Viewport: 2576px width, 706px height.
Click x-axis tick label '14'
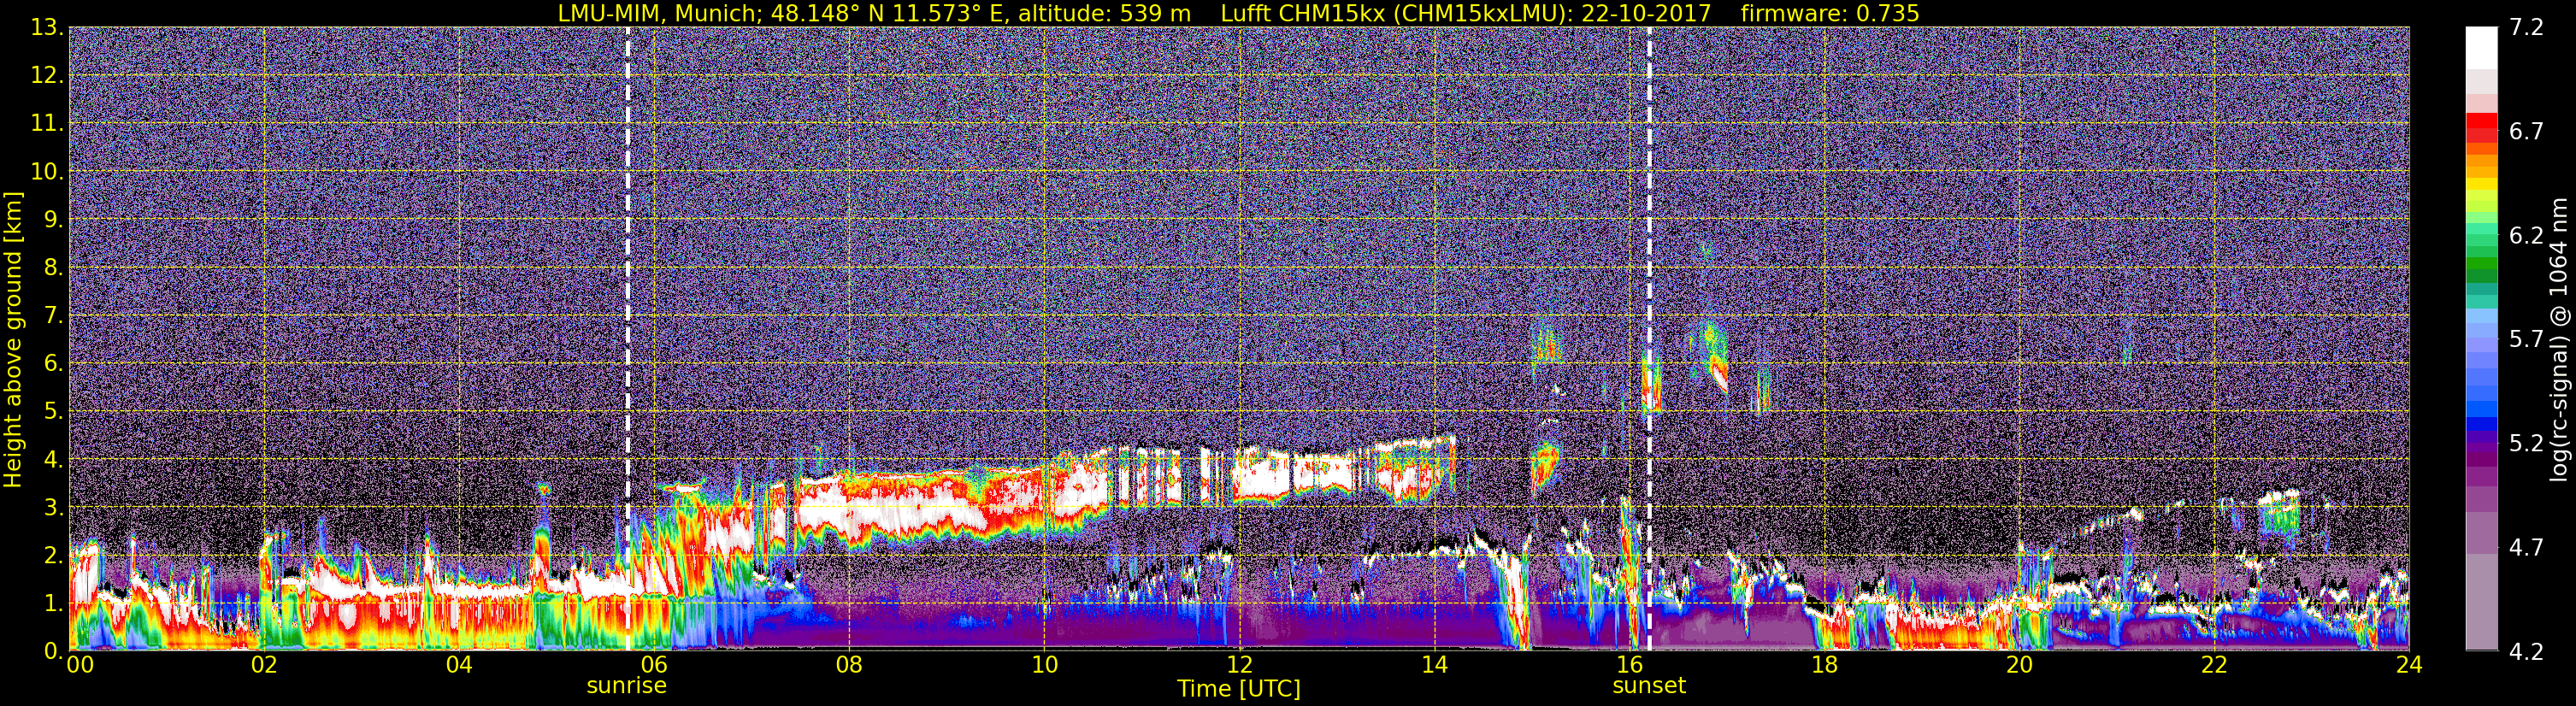(x=1434, y=665)
